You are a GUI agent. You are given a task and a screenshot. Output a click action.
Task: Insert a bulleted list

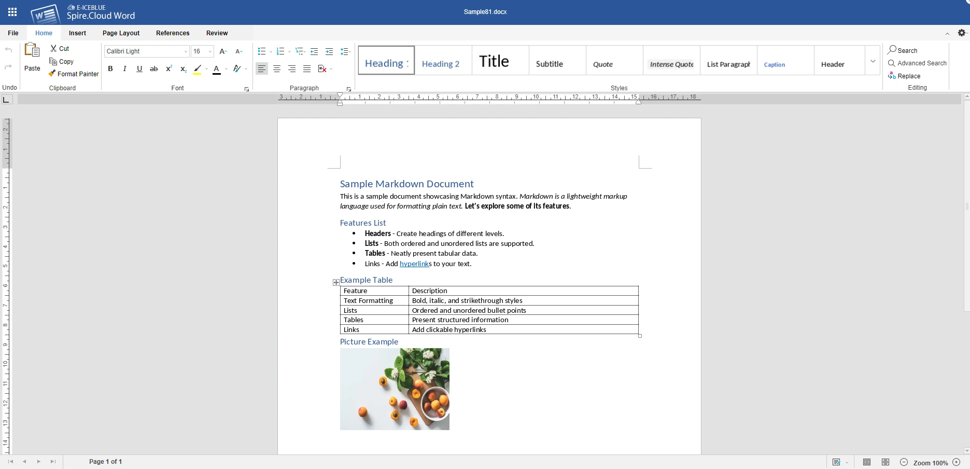coord(262,51)
